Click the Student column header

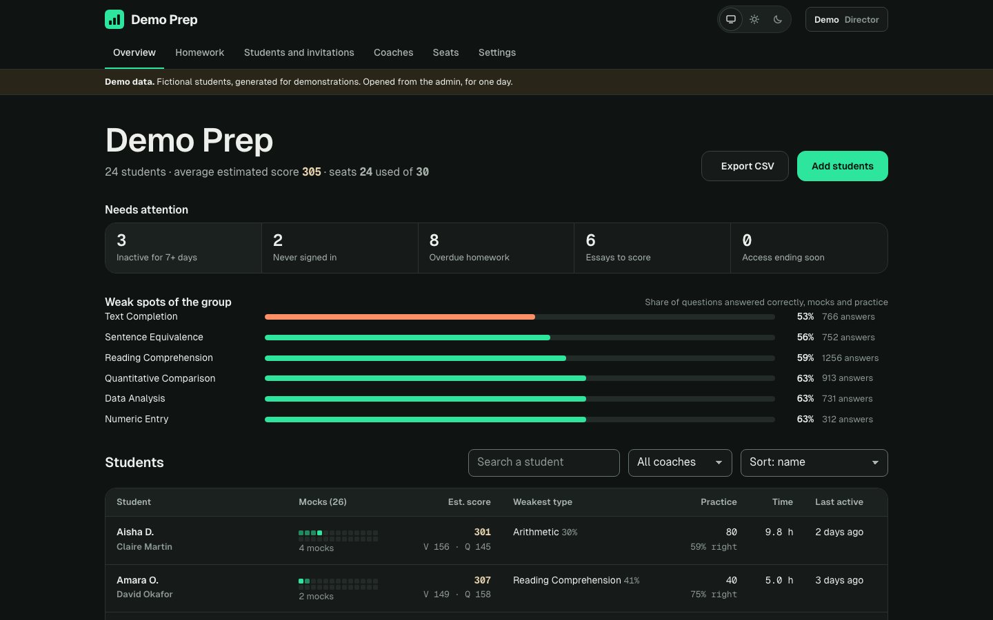tap(134, 502)
